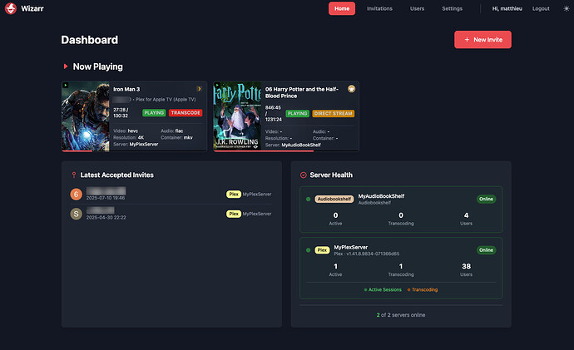
Task: Click the Latest Accepted Invites pin icon
Action: [x=75, y=175]
